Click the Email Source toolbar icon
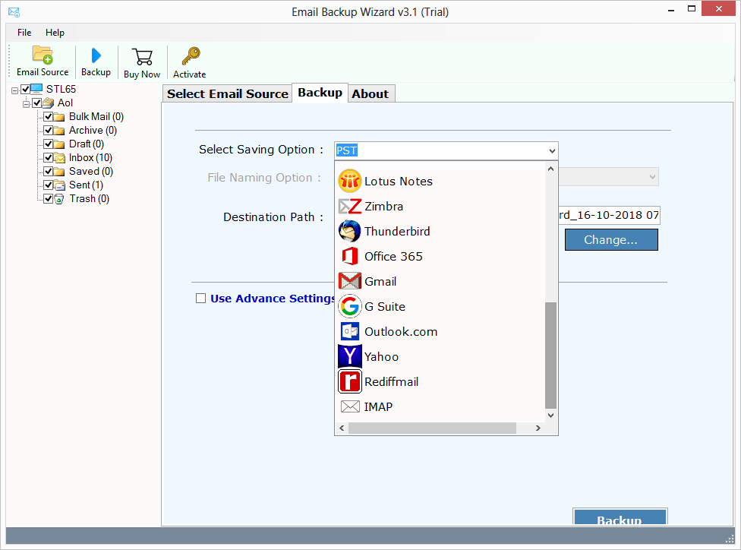741x550 pixels. pos(43,55)
